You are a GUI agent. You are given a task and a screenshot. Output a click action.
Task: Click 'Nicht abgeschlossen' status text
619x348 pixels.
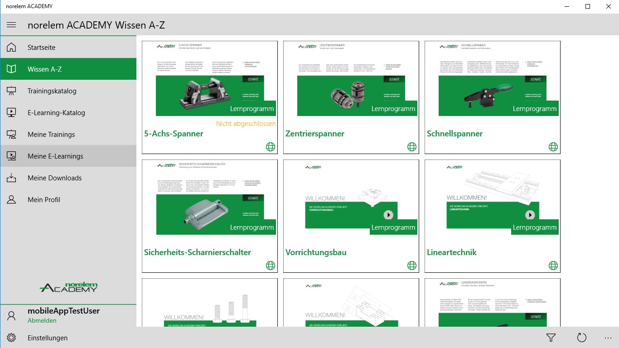point(246,124)
